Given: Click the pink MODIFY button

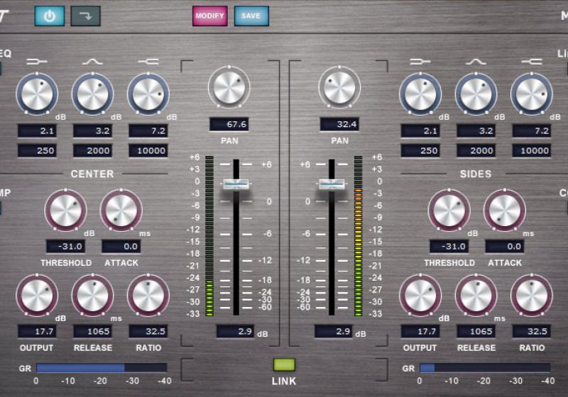Looking at the screenshot, I should coord(210,16).
